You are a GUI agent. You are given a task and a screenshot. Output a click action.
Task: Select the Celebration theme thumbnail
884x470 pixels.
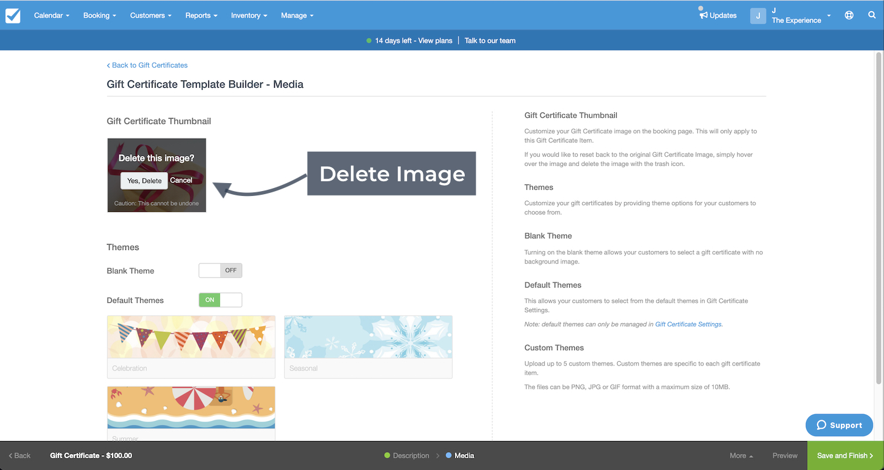(x=191, y=346)
